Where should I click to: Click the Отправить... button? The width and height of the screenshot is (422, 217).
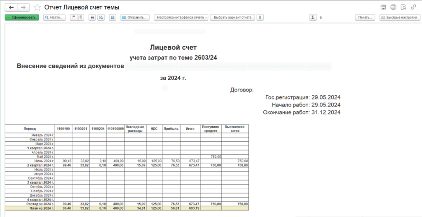coord(135,17)
